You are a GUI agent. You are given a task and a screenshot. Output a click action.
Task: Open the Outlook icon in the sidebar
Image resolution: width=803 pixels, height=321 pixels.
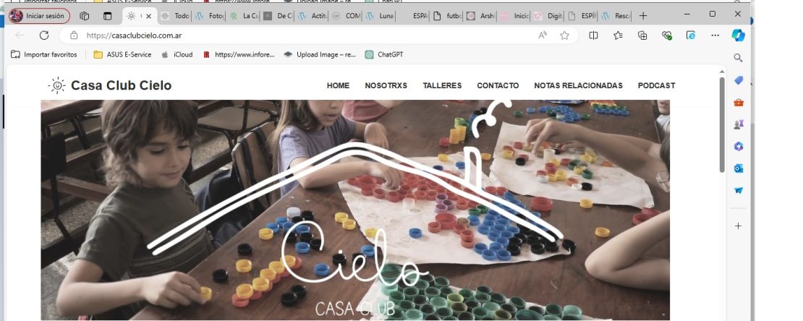[x=738, y=168]
